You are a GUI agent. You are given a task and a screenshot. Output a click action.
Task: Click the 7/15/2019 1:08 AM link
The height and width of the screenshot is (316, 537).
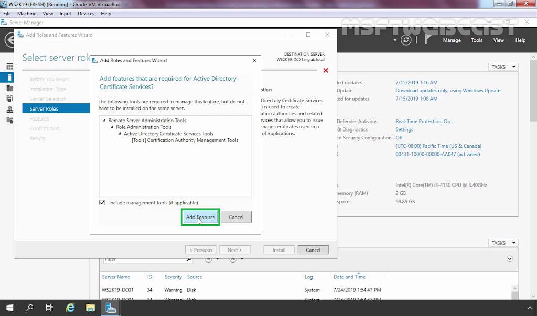point(416,99)
